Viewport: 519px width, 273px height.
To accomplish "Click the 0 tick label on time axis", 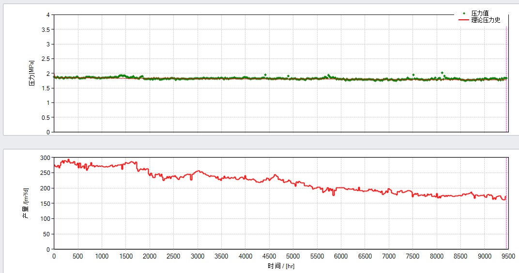I will tap(54, 256).
